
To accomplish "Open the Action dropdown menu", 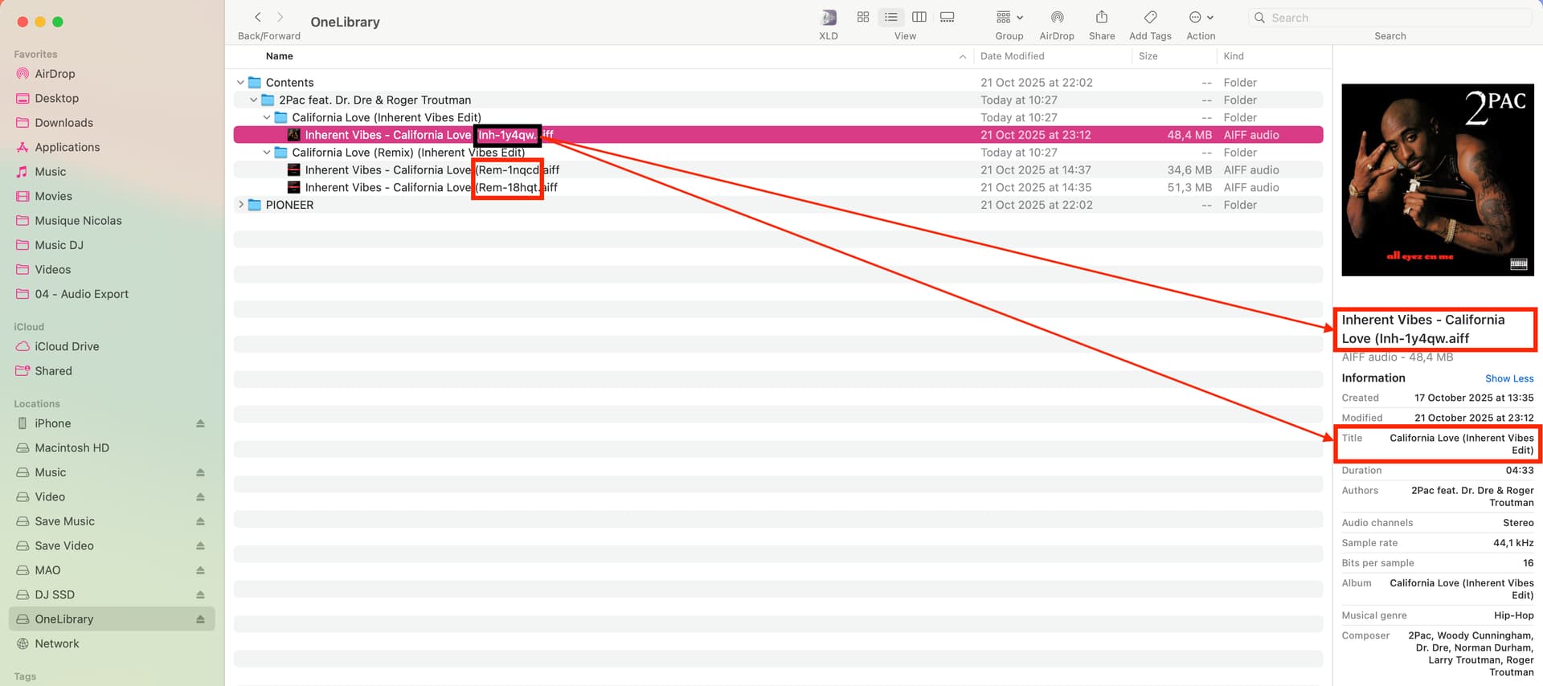I will coord(1201,18).
